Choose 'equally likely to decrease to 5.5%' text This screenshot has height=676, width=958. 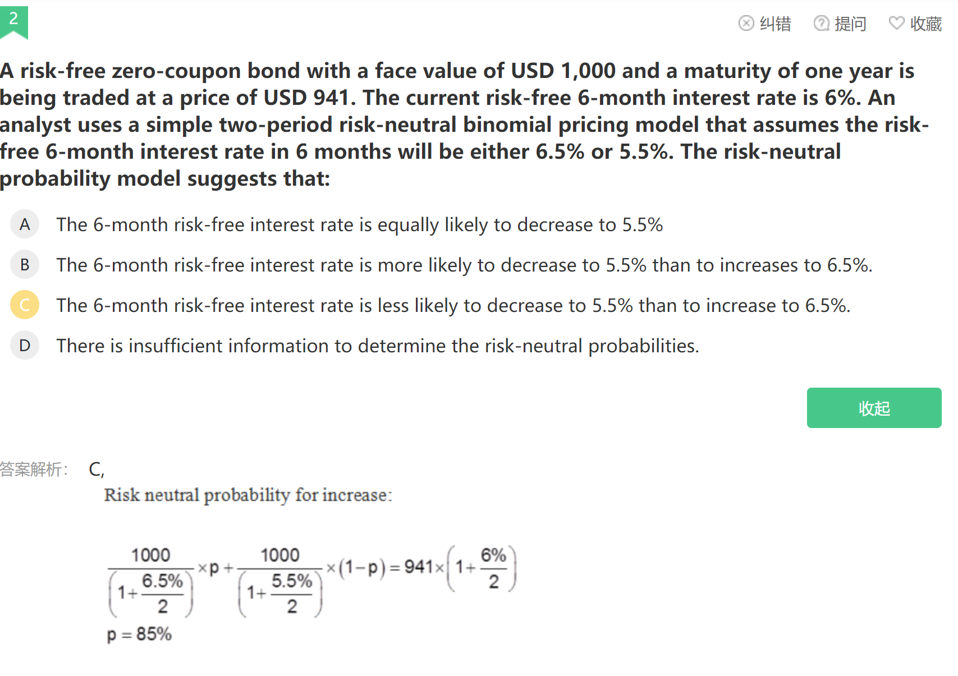tap(359, 224)
